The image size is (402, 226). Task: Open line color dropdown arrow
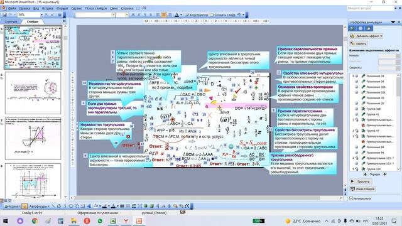(x=109, y=206)
